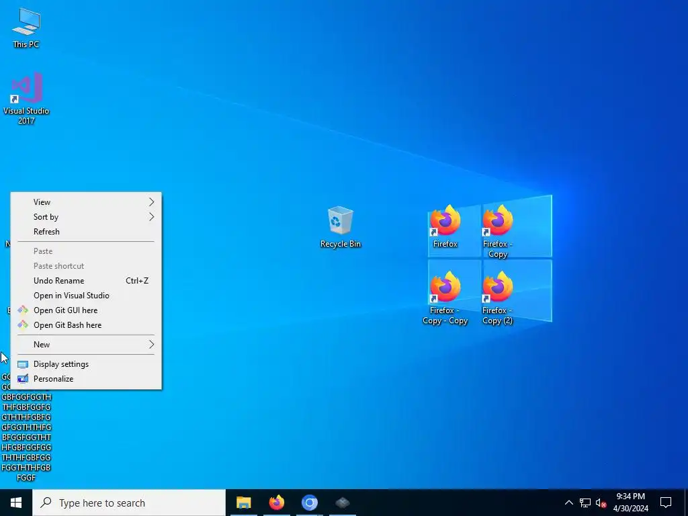Open Firefox from the taskbar
This screenshot has width=688, height=516.
pos(276,503)
